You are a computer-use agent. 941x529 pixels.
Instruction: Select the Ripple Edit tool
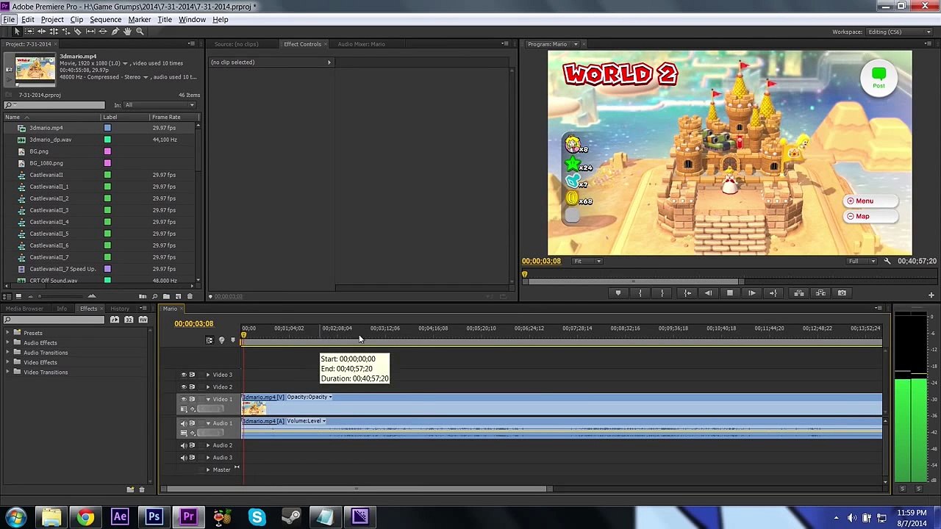(41, 32)
